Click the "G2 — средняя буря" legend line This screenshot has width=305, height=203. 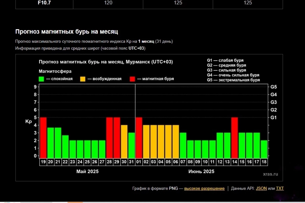[226, 65]
